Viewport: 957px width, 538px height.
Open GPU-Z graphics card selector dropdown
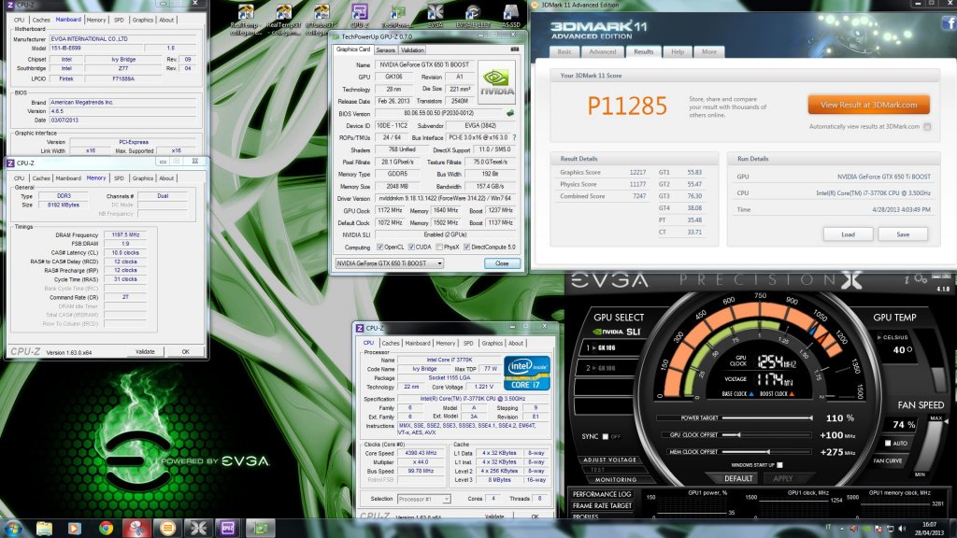[390, 263]
